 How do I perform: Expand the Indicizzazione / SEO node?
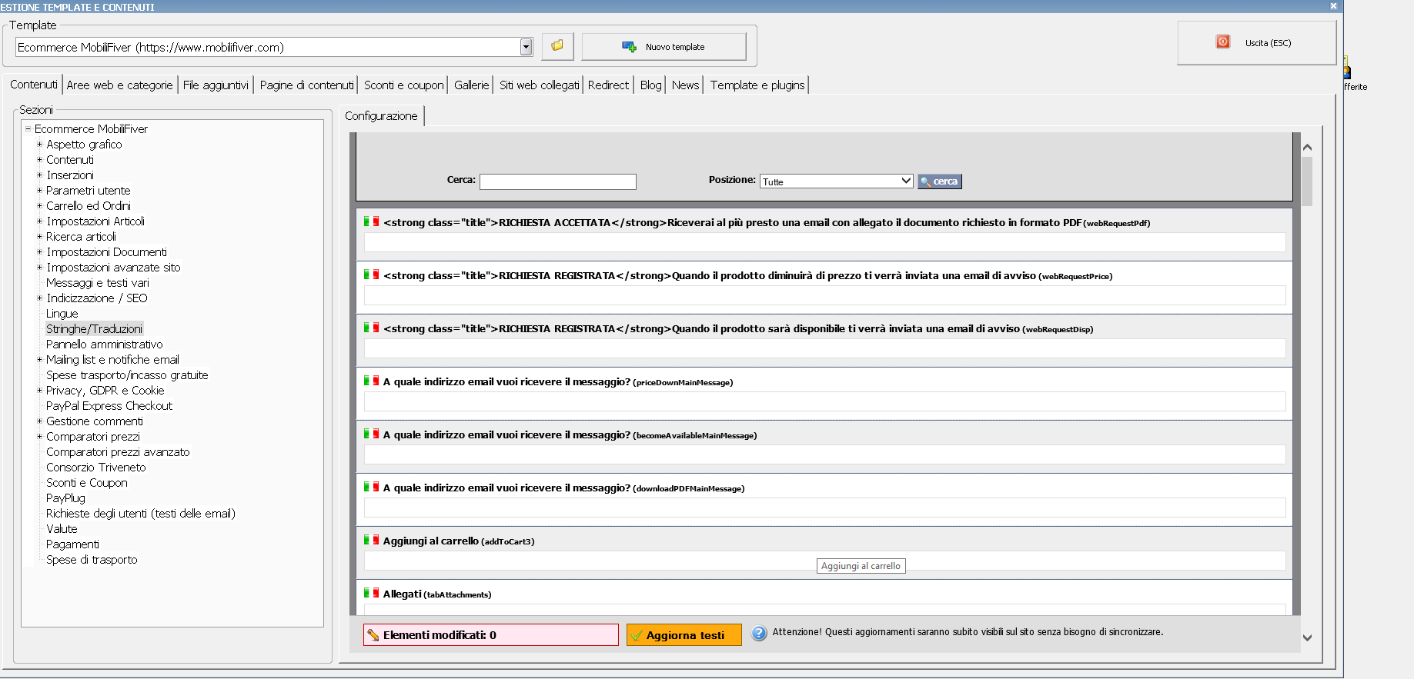click(39, 298)
